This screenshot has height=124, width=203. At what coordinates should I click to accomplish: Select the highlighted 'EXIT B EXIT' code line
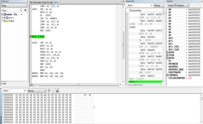pos(38,37)
